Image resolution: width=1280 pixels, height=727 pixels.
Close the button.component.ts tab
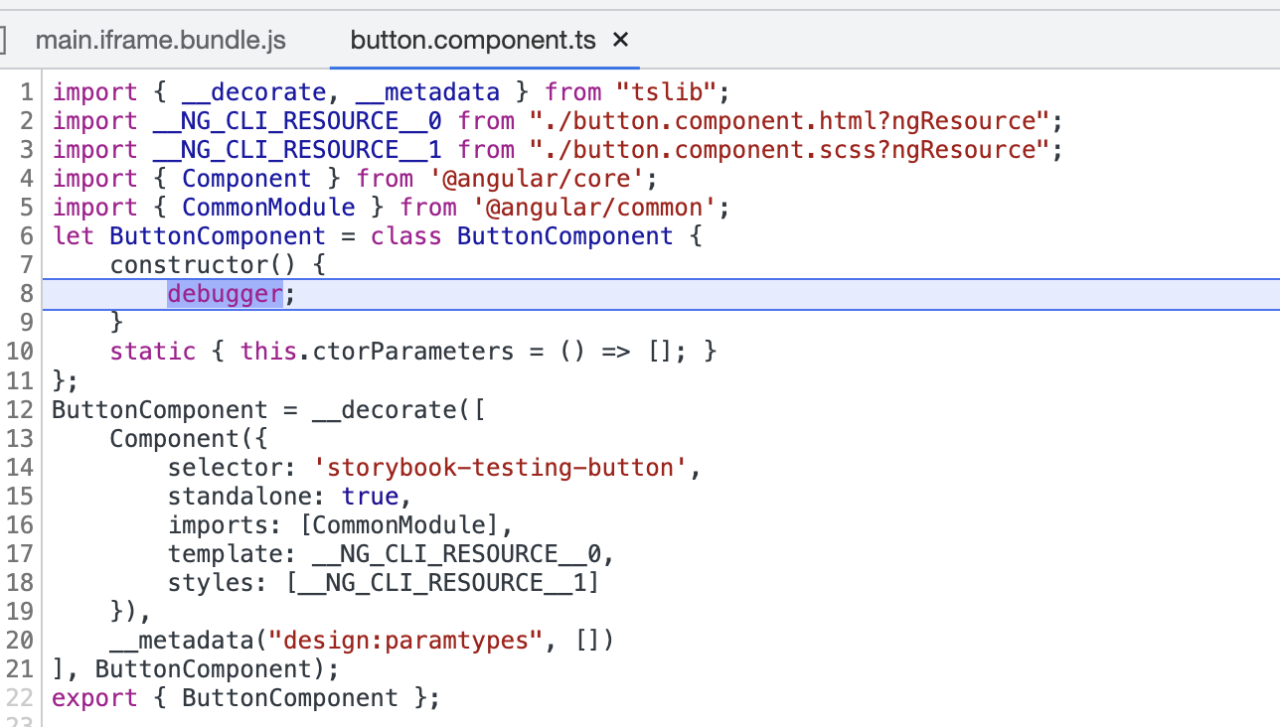click(x=619, y=41)
